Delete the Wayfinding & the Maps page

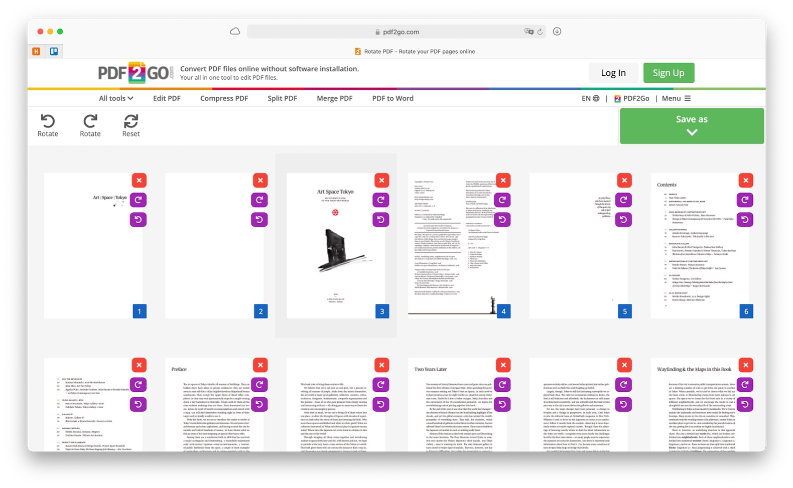(746, 365)
